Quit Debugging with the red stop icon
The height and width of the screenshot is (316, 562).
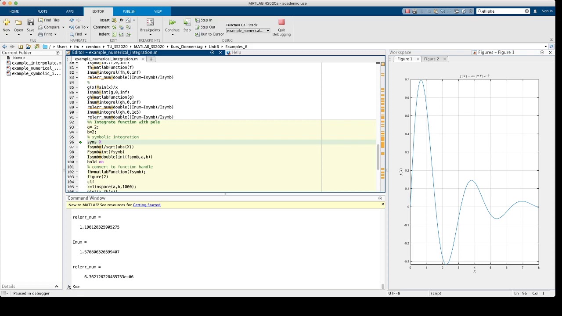tap(281, 22)
